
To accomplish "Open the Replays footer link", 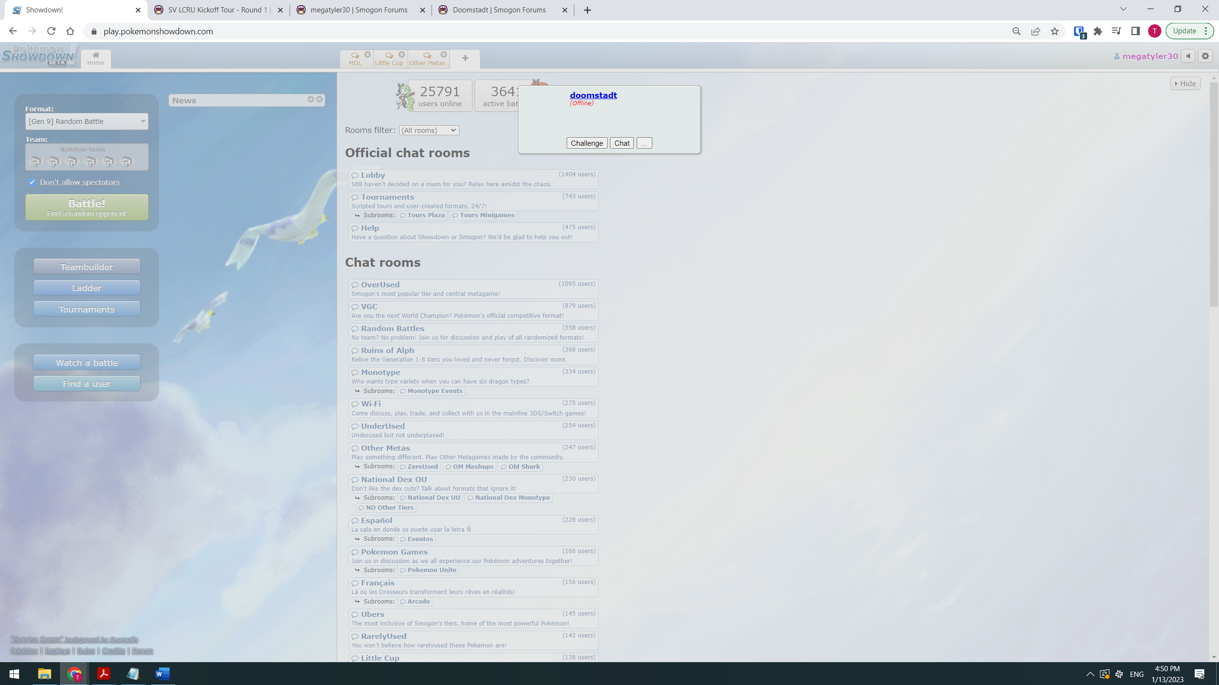I will (58, 651).
